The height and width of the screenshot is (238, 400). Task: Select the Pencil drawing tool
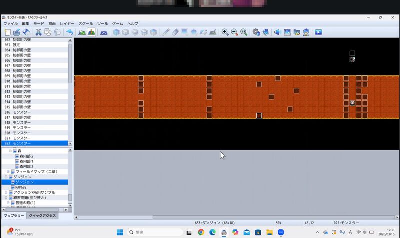click(166, 32)
